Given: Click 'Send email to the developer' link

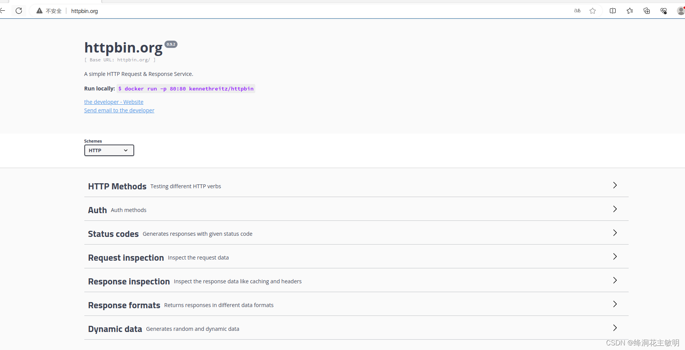Looking at the screenshot, I should [119, 110].
